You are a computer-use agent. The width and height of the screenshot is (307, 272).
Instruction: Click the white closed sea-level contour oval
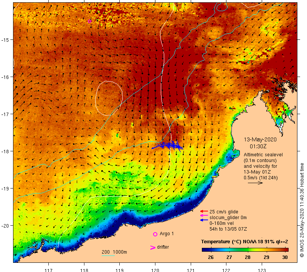[109, 98]
